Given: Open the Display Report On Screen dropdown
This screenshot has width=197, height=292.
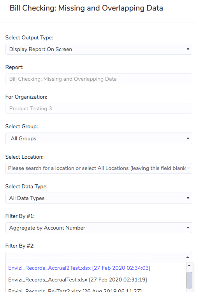Looking at the screenshot, I should coord(99,49).
